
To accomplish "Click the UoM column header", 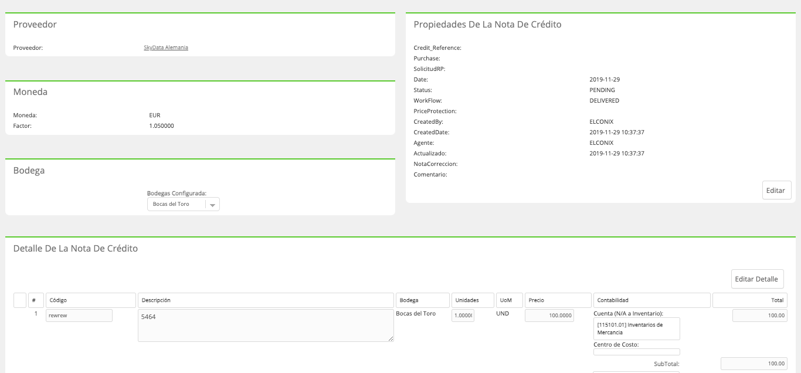I will (x=509, y=300).
